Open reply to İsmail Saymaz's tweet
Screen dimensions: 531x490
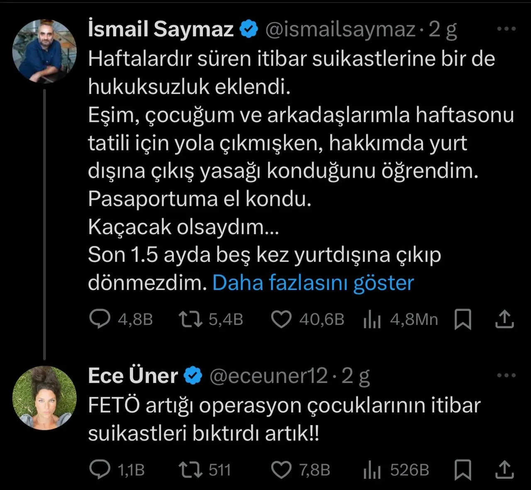coord(100,319)
